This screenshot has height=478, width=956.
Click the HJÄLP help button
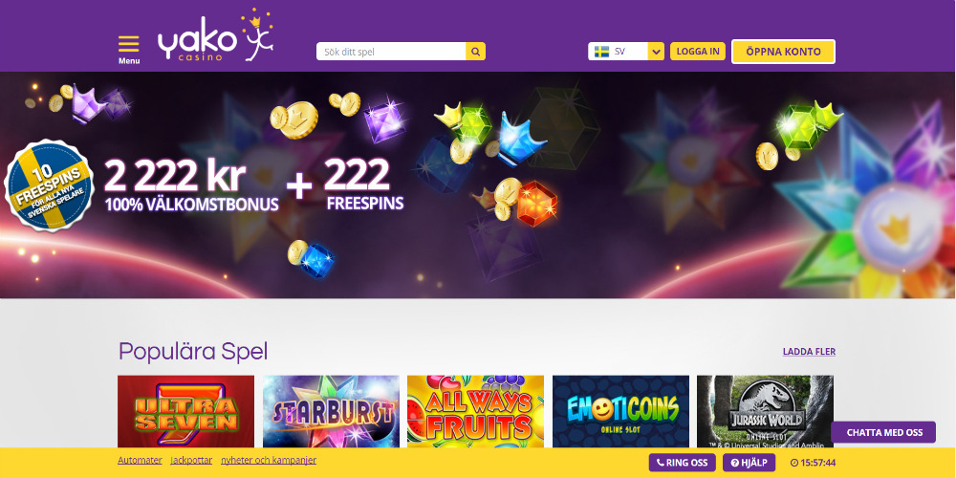coord(750,463)
